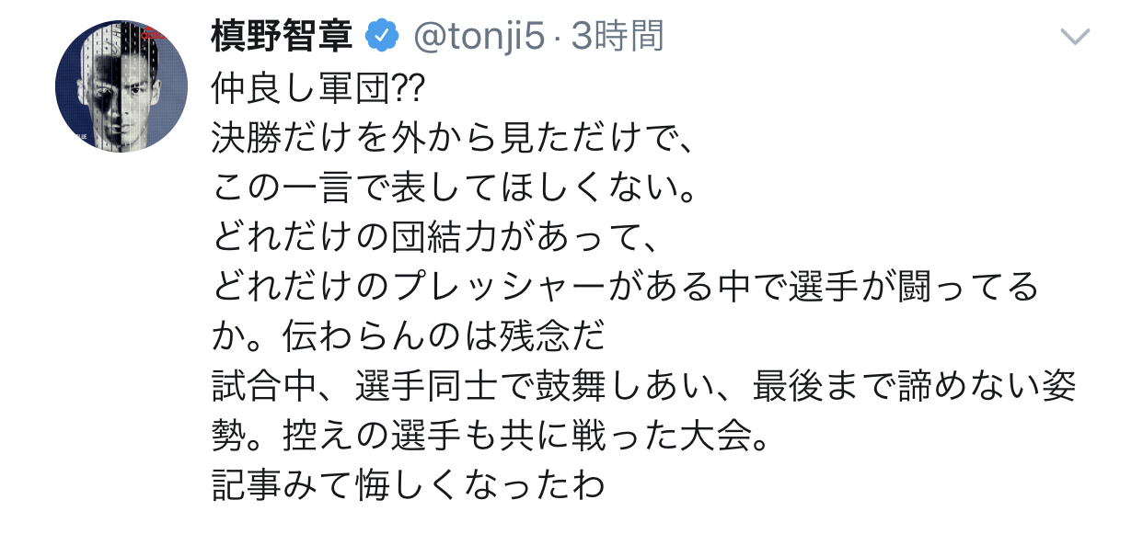Click the 3時間 timestamp
Screen dimensions: 1143x534
coord(617,36)
